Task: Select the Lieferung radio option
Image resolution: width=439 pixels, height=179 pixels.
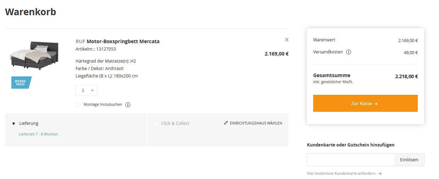Action: [14, 123]
